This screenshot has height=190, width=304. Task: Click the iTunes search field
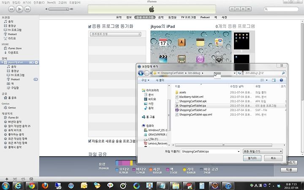(281, 9)
